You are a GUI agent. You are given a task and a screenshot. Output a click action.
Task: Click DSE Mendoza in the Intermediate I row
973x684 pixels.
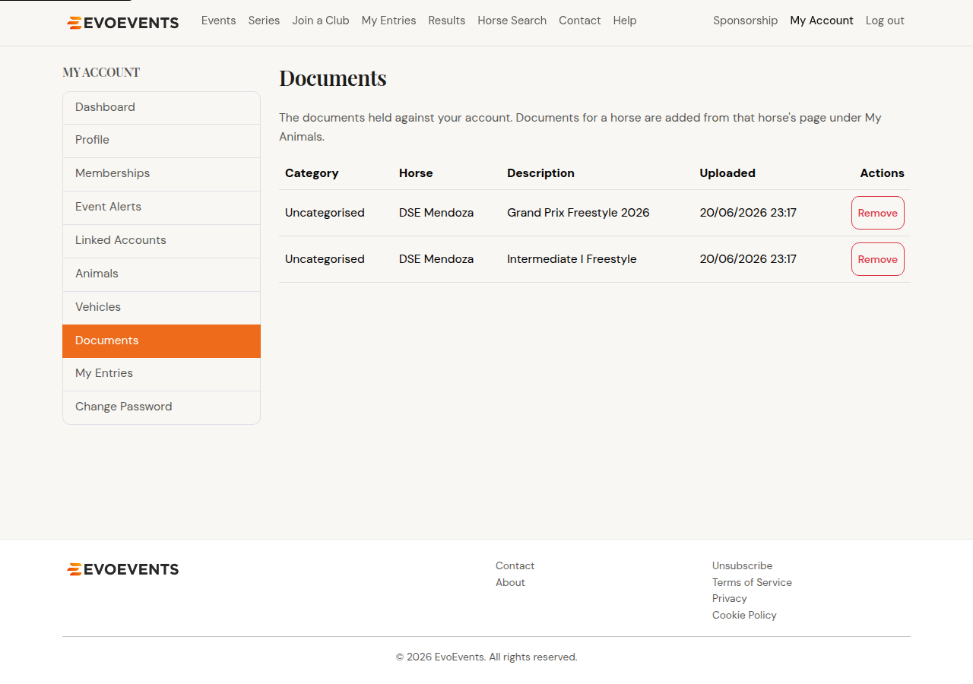(x=436, y=259)
